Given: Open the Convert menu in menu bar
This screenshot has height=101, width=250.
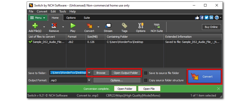Looking at the screenshot, I should click(42, 11).
